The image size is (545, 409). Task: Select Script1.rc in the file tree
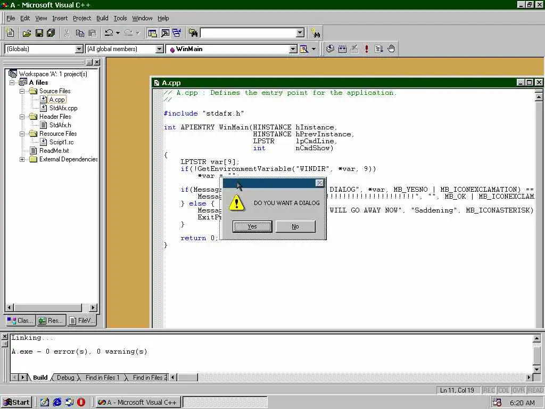coord(62,142)
